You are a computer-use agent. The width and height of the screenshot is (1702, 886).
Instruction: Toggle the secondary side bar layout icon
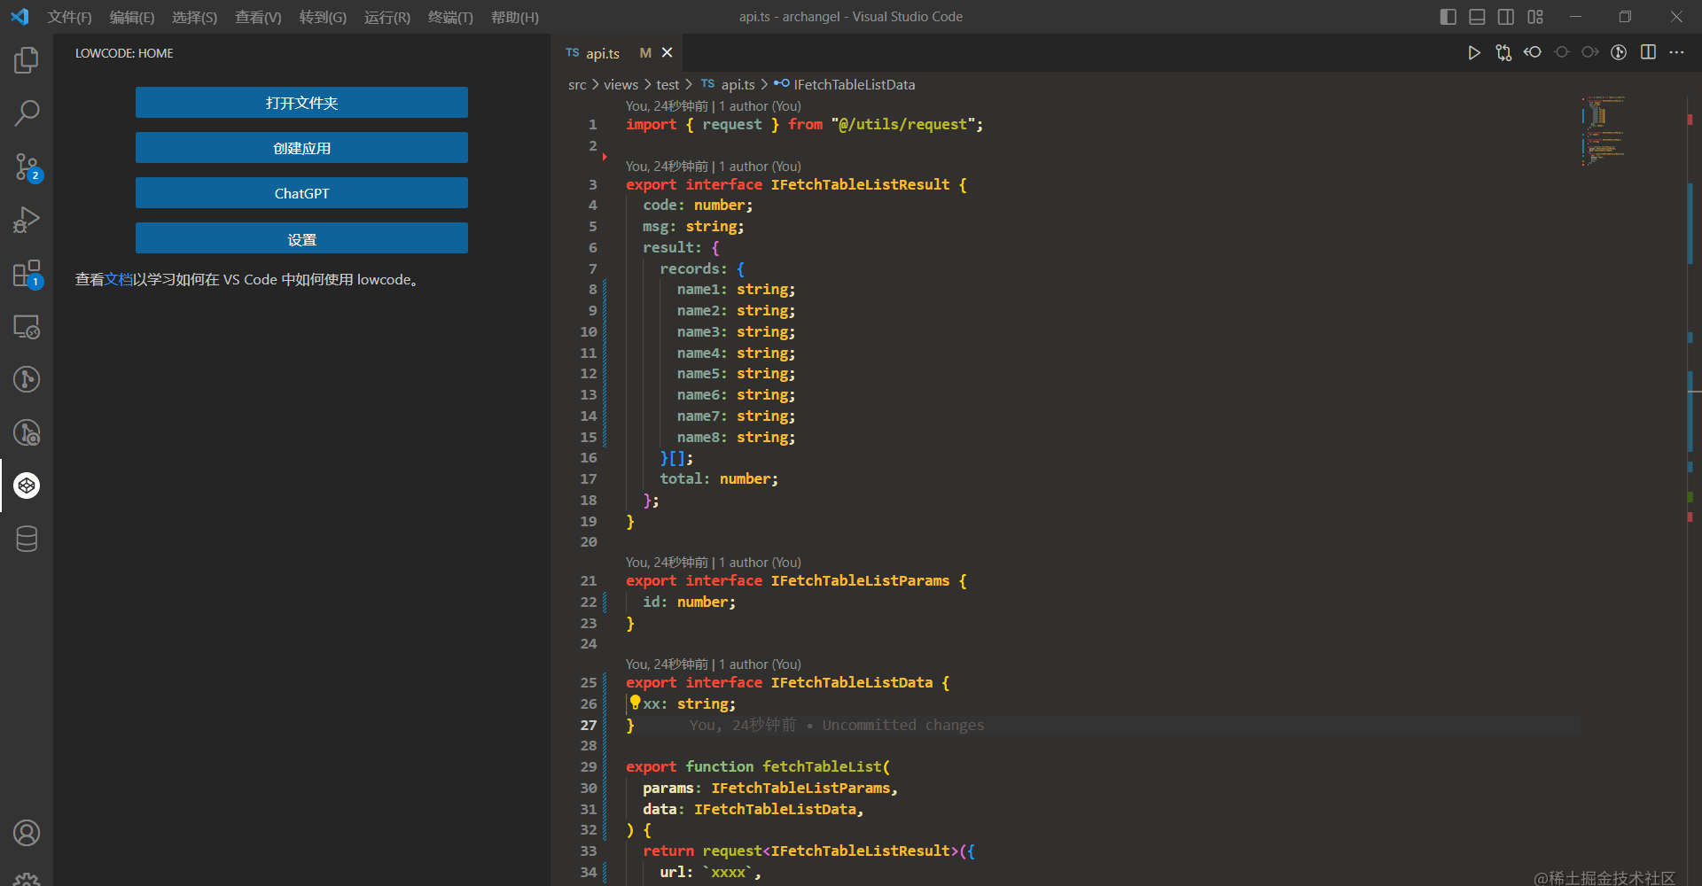click(1506, 17)
